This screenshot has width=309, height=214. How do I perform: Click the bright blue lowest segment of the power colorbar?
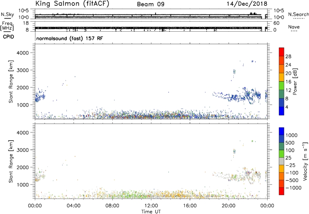282,111
